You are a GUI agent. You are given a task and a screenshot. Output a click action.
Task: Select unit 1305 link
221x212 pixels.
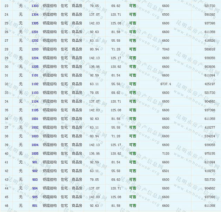click(x=35, y=23)
